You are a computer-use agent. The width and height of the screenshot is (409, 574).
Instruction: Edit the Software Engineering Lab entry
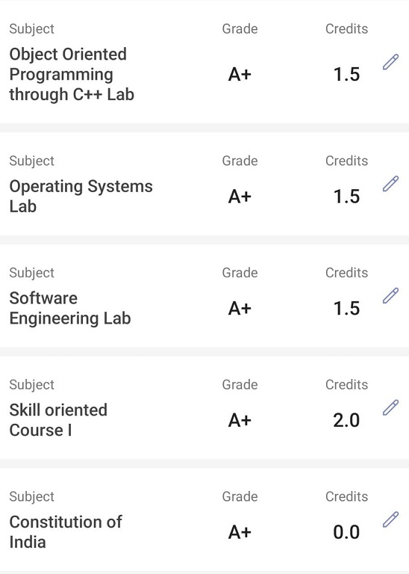[390, 295]
